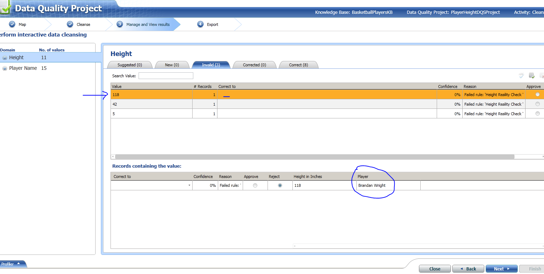Click the Search Value input field
The height and width of the screenshot is (274, 544).
166,76
